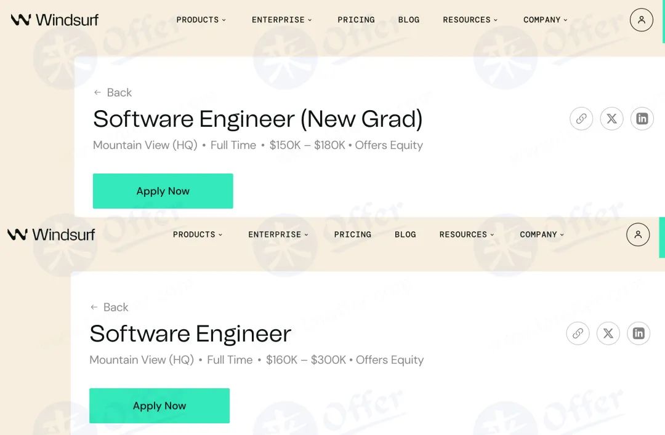This screenshot has width=665, height=435.
Task: Share Software Engineer job on LinkedIn
Action: click(x=639, y=333)
